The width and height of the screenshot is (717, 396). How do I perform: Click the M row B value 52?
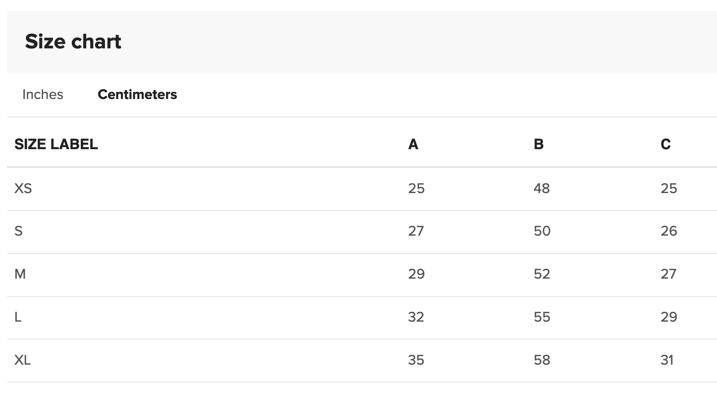pyautogui.click(x=542, y=274)
